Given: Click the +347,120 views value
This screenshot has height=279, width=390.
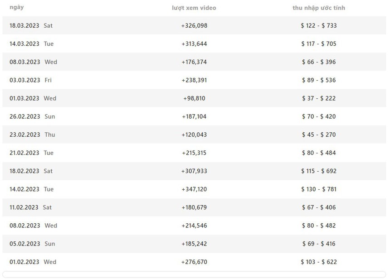Looking at the screenshot, I should 194,189.
